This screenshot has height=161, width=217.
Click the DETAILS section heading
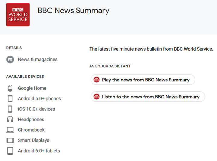[14, 48]
